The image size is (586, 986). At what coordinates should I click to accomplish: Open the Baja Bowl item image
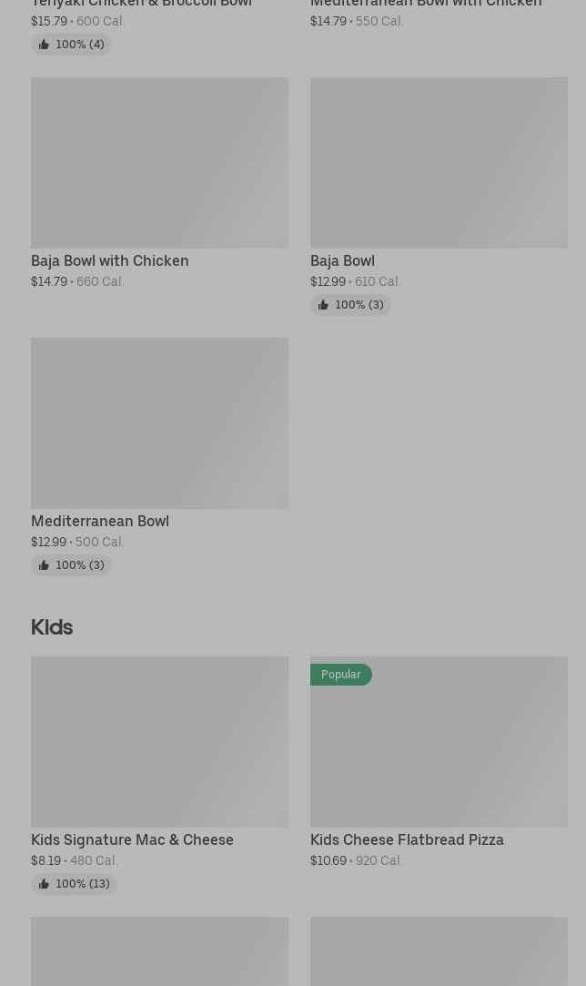coord(439,162)
